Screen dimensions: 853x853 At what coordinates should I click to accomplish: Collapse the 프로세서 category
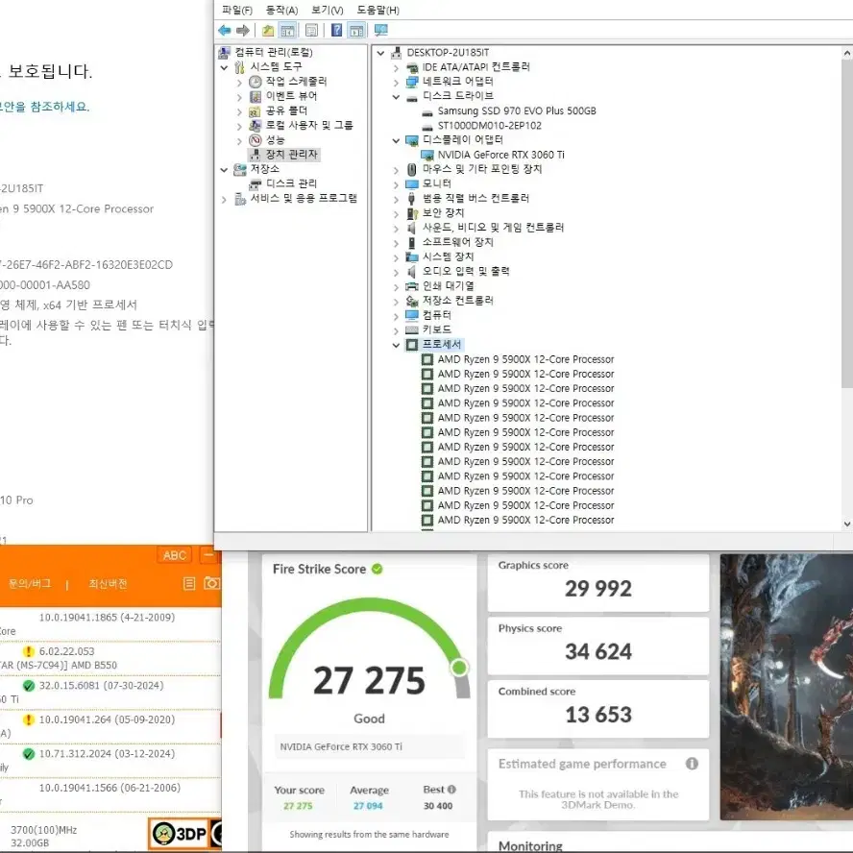(x=396, y=345)
